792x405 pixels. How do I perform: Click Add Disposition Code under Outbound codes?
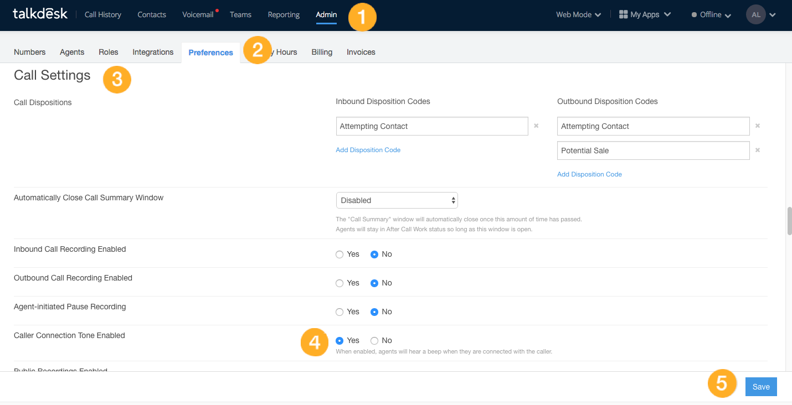590,174
